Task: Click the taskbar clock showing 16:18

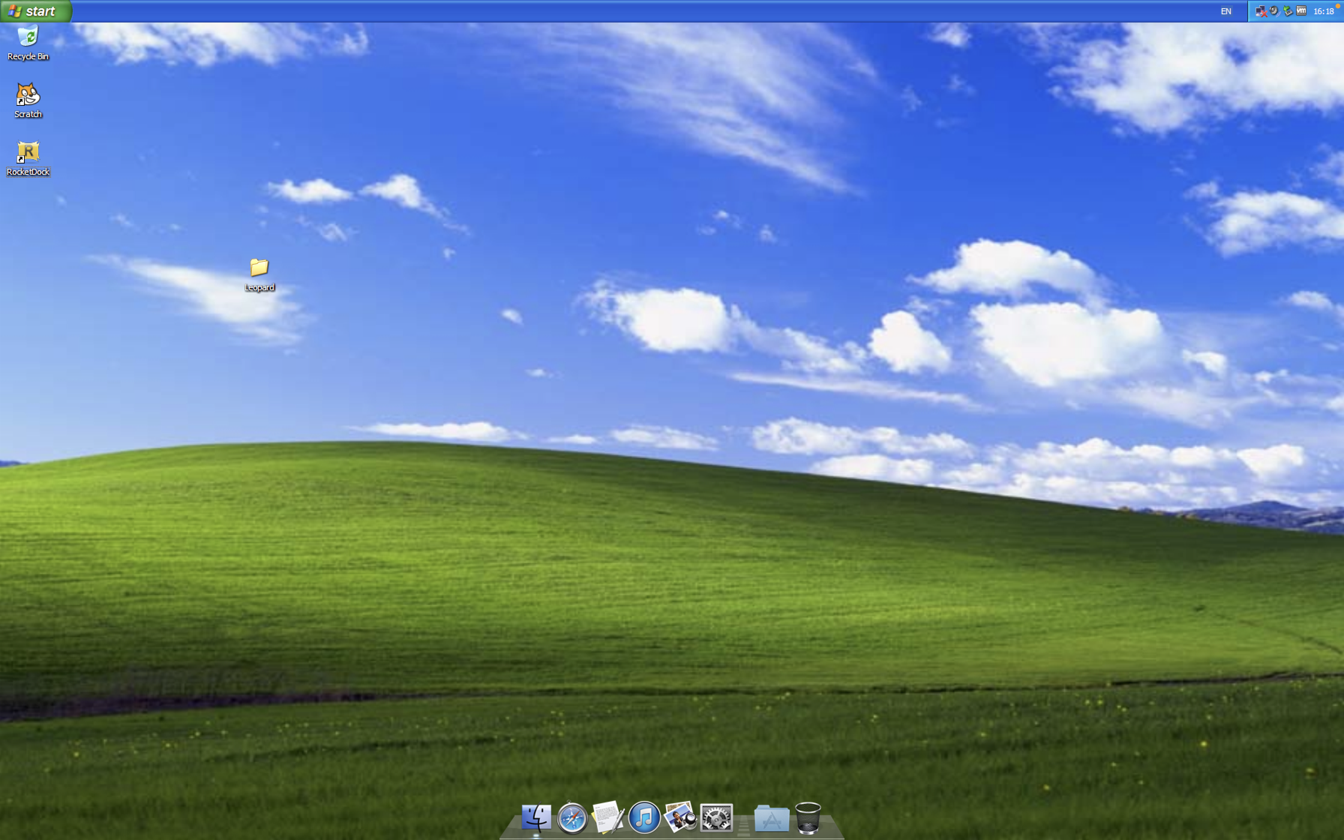Action: pyautogui.click(x=1324, y=11)
